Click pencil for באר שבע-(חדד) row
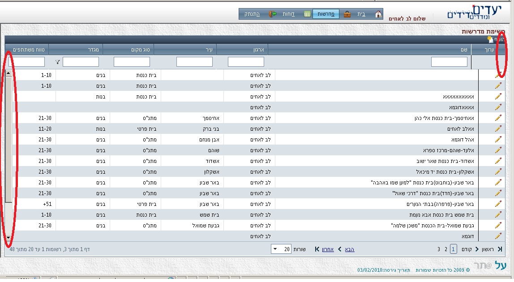This screenshot has width=514, height=282. [x=498, y=193]
